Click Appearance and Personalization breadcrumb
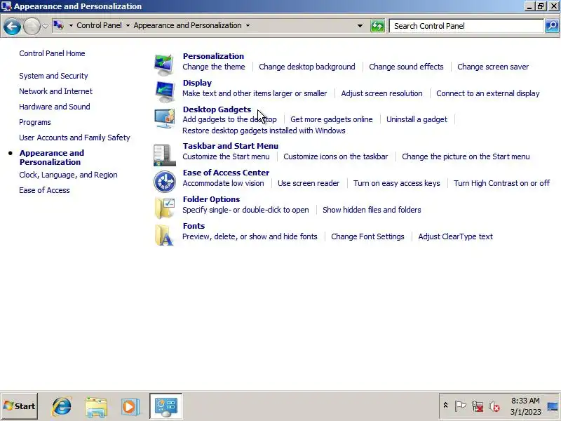Viewport: 561px width, 421px height. click(x=187, y=25)
